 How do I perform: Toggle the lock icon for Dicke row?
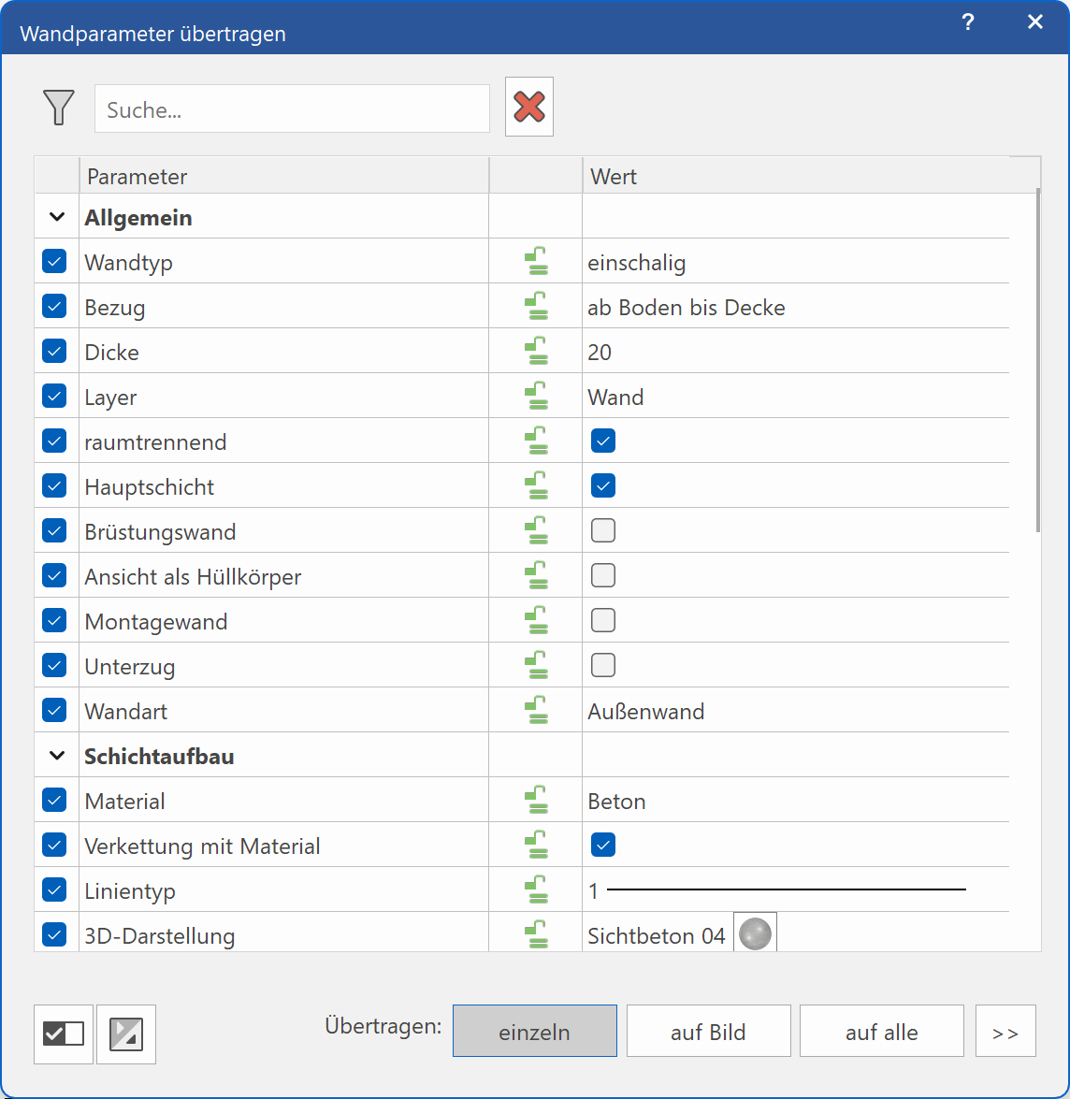pos(535,352)
